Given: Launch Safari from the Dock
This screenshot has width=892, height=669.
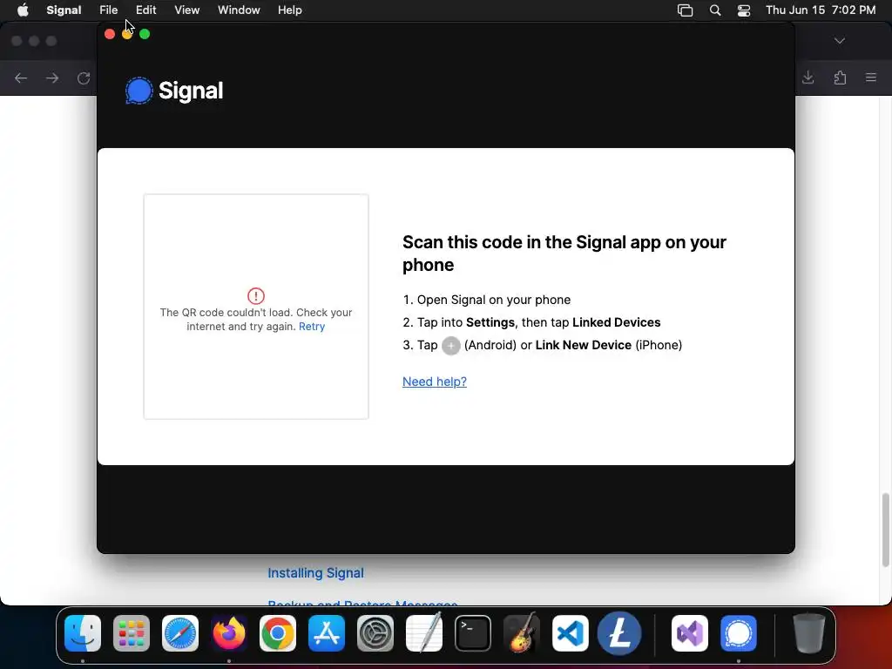Looking at the screenshot, I should [x=180, y=633].
